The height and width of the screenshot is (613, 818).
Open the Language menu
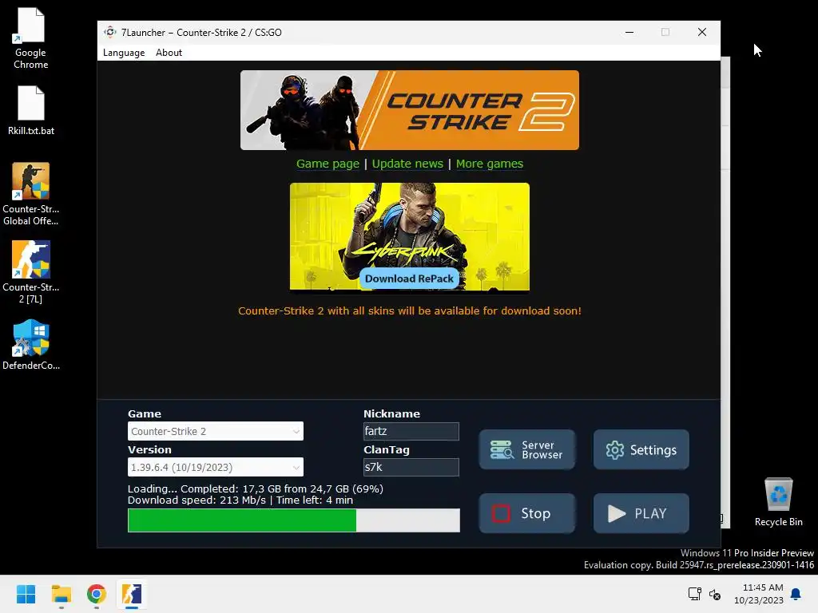point(124,53)
